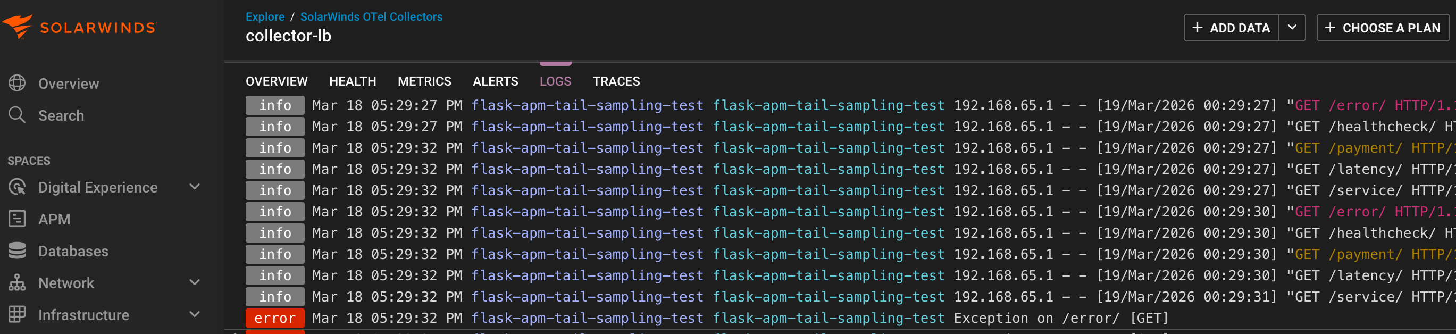The height and width of the screenshot is (334, 1456).
Task: Open APM in the sidebar
Action: [54, 219]
